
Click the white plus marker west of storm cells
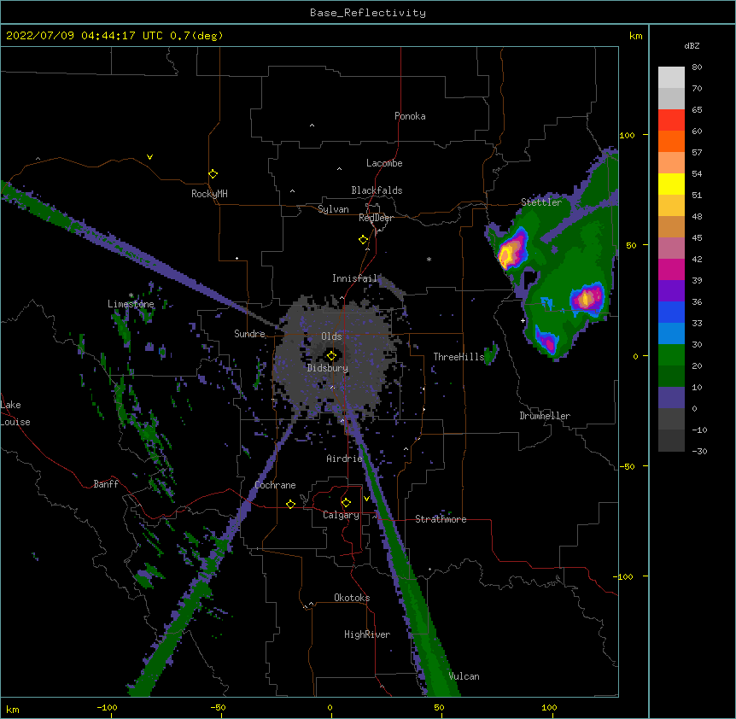pyautogui.click(x=523, y=320)
